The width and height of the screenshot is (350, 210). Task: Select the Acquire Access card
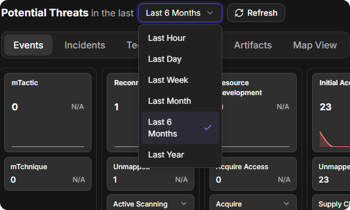click(253, 174)
